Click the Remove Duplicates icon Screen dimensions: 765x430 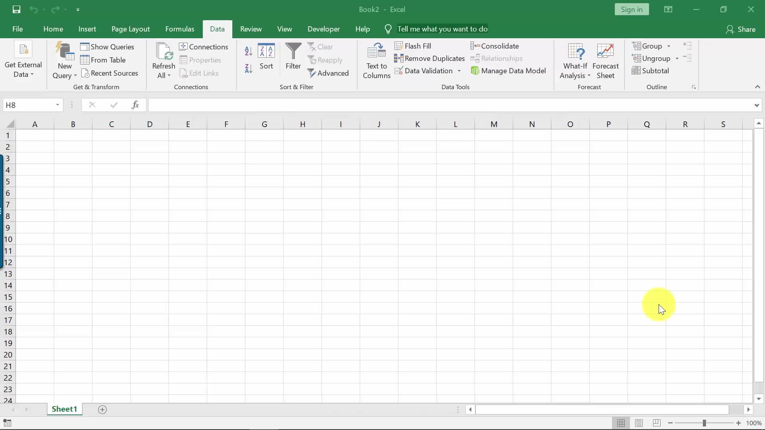(x=399, y=59)
